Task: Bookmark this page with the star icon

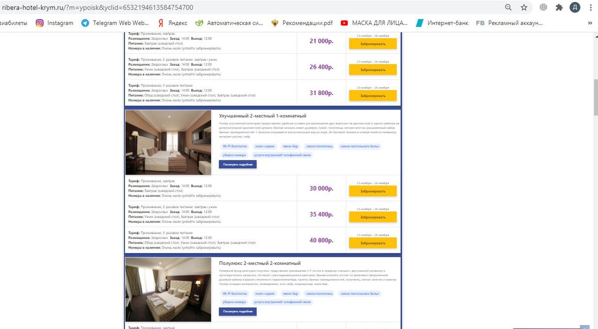Action: pos(524,7)
